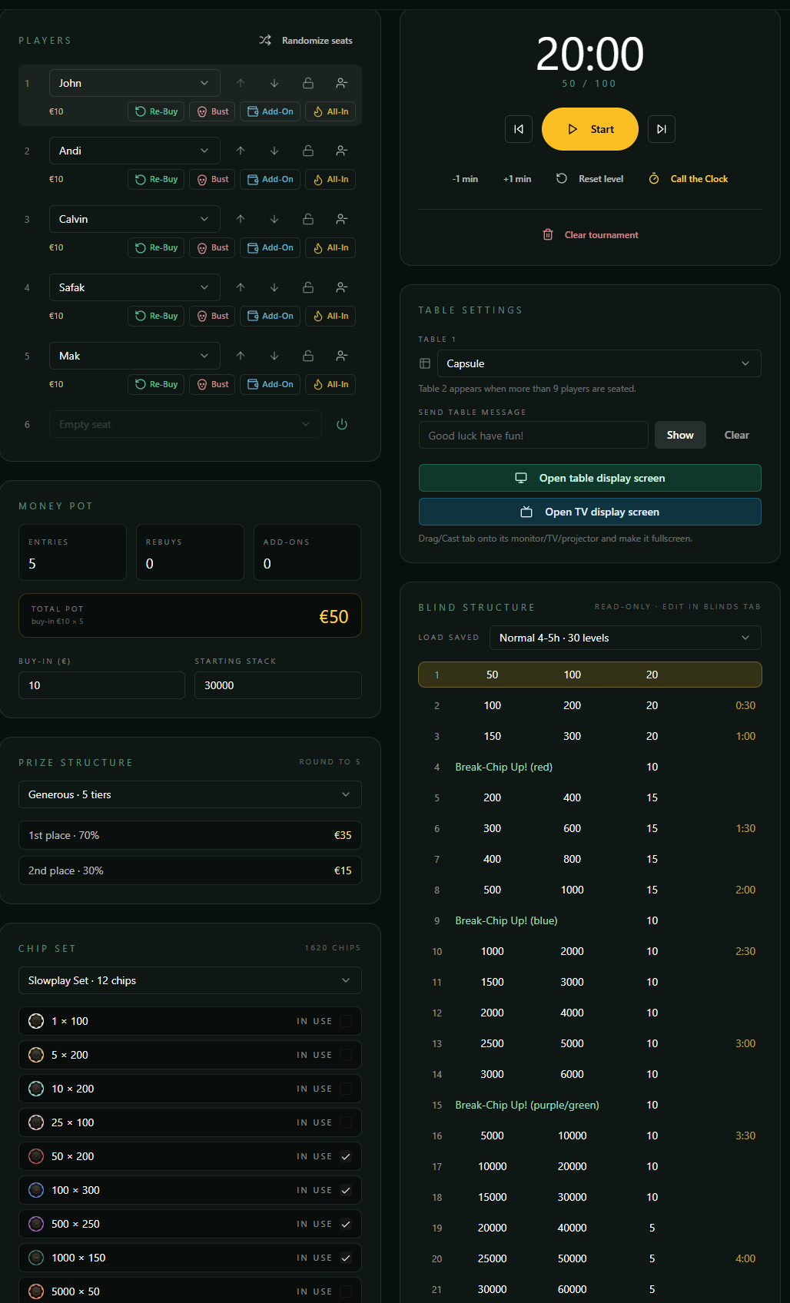Remove player Safak from seat
The width and height of the screenshot is (790, 1303).
point(342,287)
